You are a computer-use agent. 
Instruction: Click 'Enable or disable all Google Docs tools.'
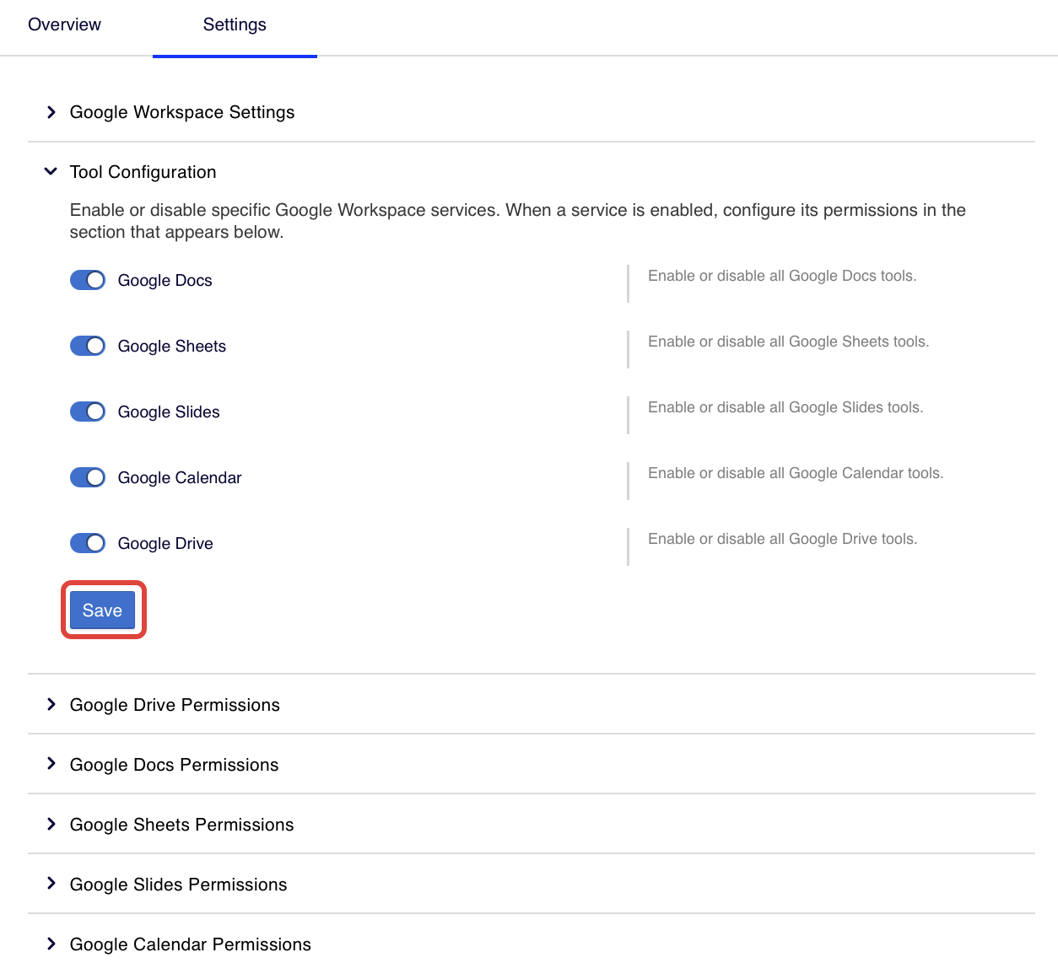782,276
